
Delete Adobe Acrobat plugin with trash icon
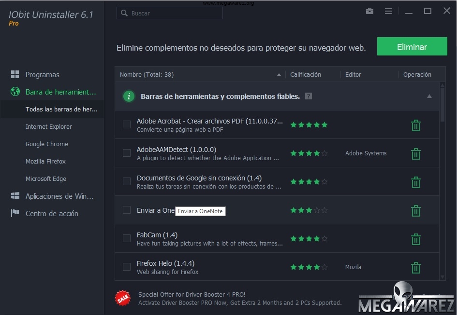(x=415, y=125)
